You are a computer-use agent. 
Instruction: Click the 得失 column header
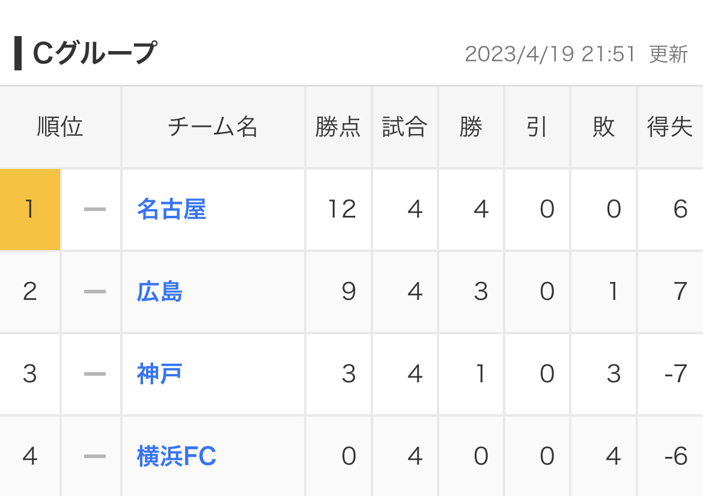[671, 127]
